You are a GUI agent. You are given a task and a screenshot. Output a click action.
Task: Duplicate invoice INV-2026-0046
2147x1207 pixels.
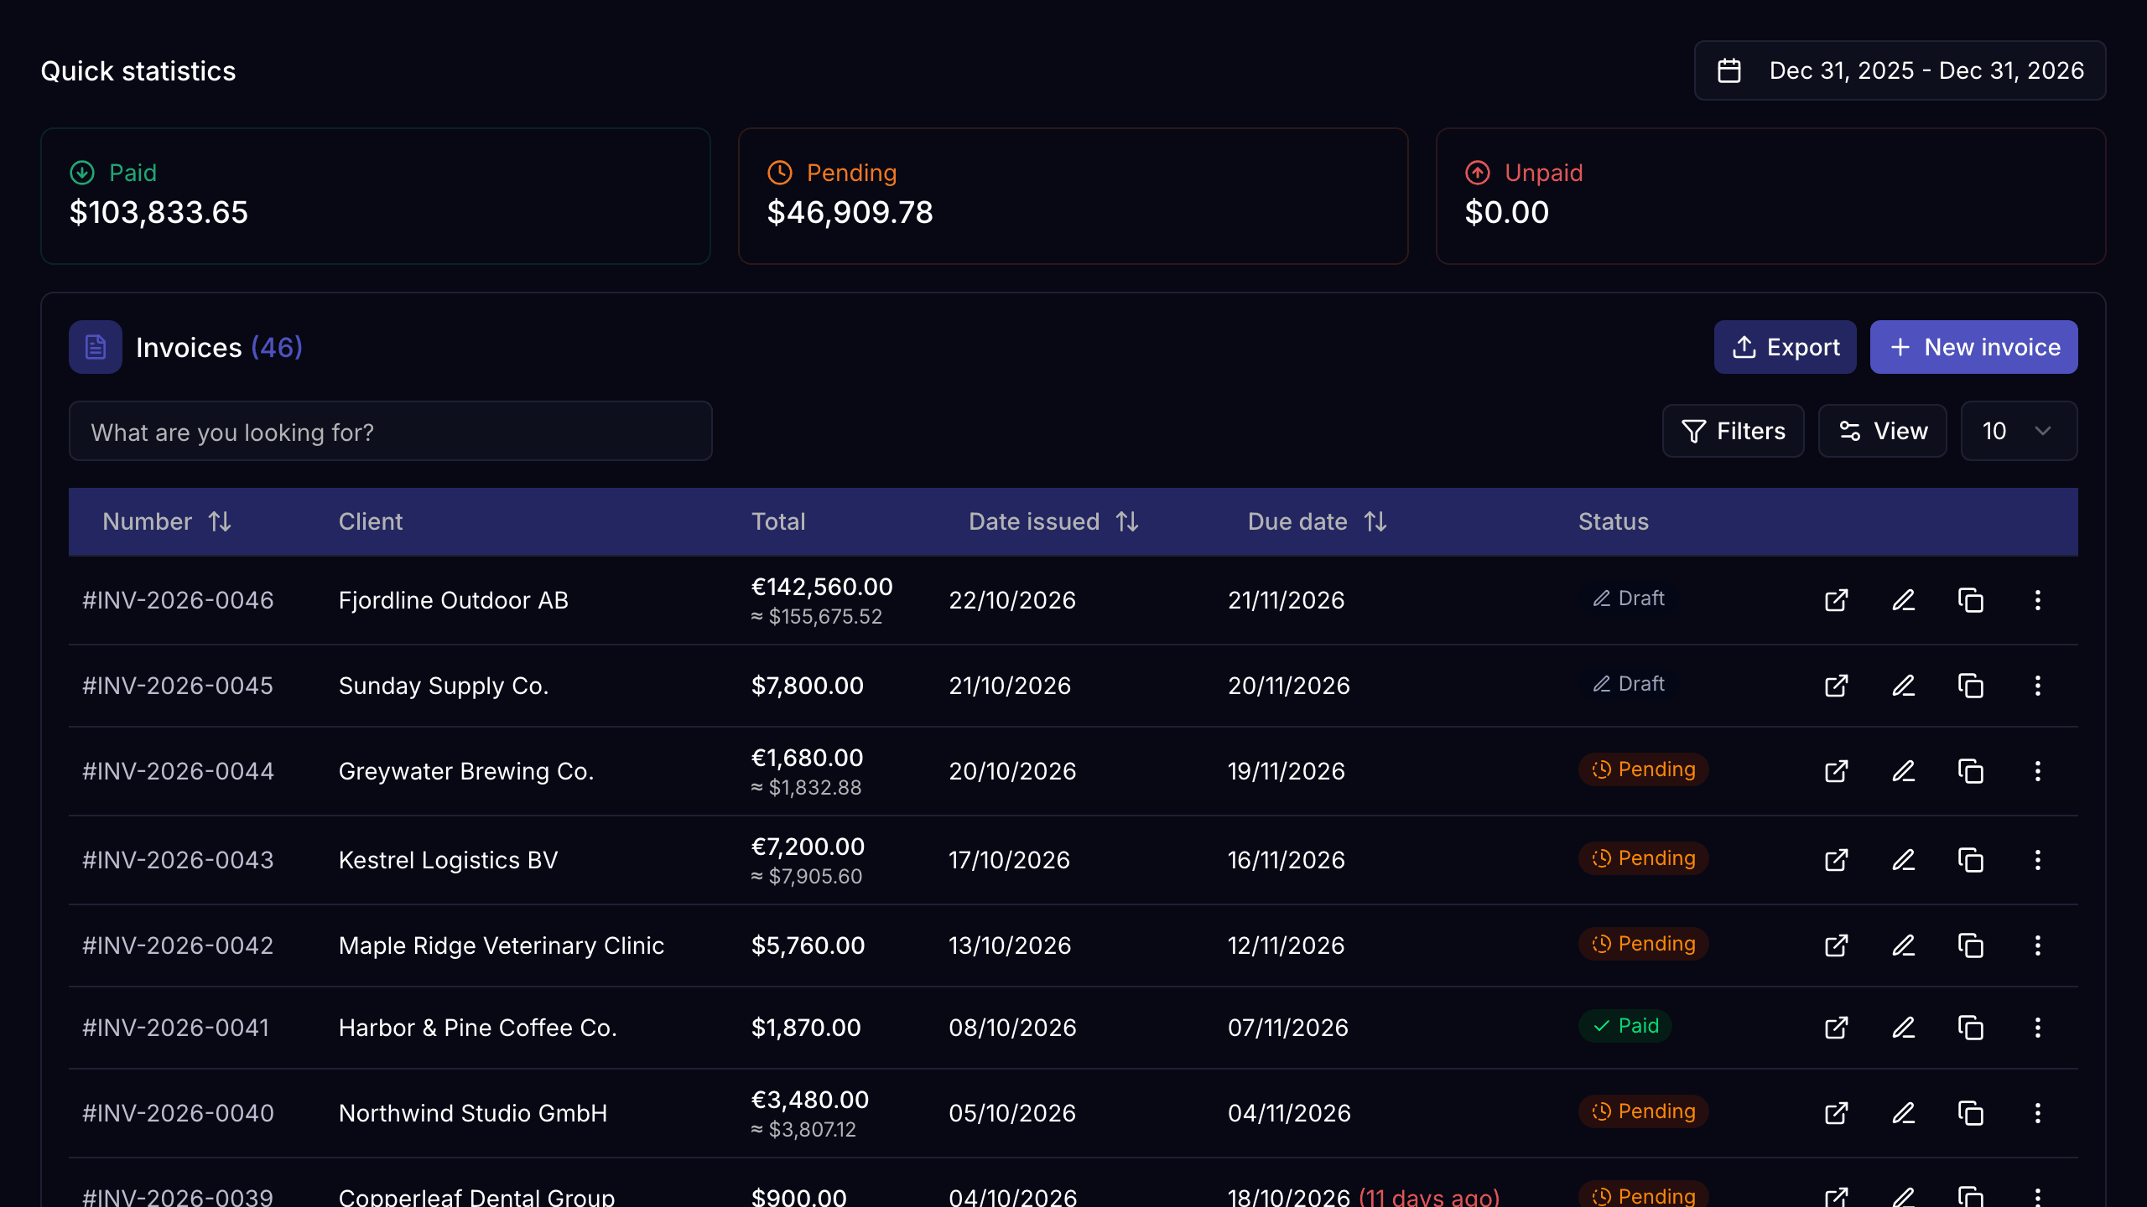click(1971, 600)
